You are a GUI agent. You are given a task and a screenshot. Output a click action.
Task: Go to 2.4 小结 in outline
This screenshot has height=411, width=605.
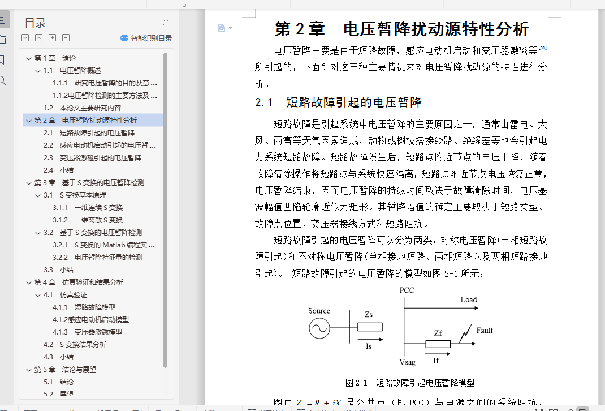(58, 170)
